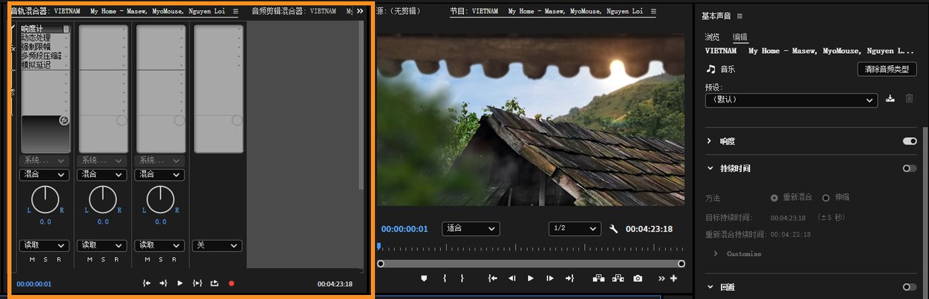Go to Out point in Audio Track Mixer
Viewport: 929px width, 299px height.
pos(163,284)
